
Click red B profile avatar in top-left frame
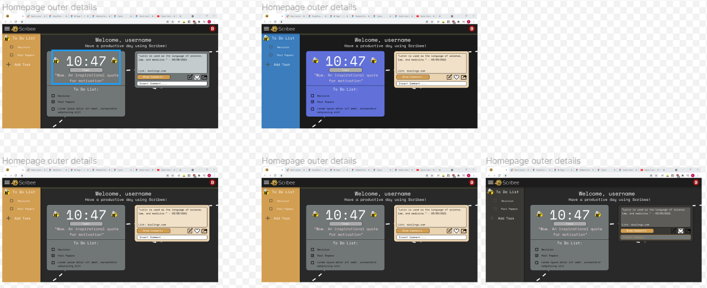pyautogui.click(x=213, y=29)
